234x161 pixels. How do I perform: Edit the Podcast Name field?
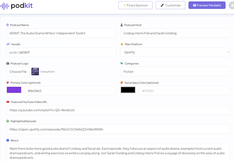pyautogui.click(x=61, y=33)
